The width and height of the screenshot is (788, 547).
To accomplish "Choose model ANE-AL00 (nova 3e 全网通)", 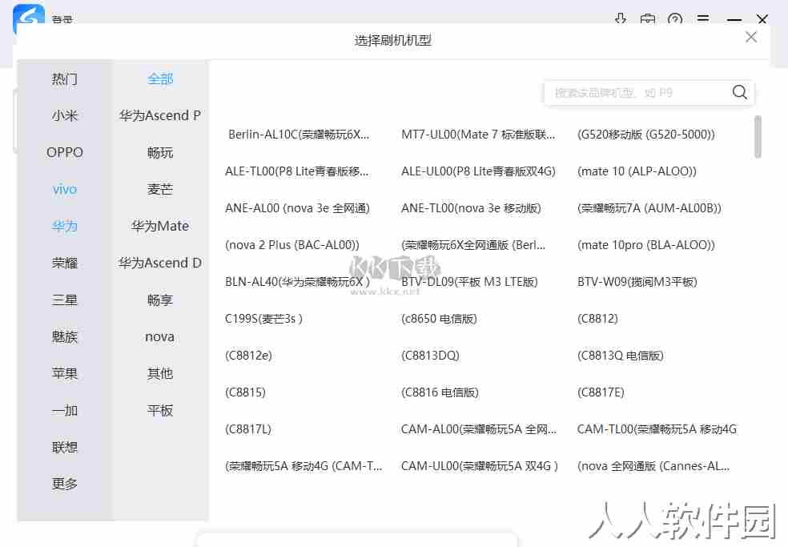I will [x=298, y=208].
